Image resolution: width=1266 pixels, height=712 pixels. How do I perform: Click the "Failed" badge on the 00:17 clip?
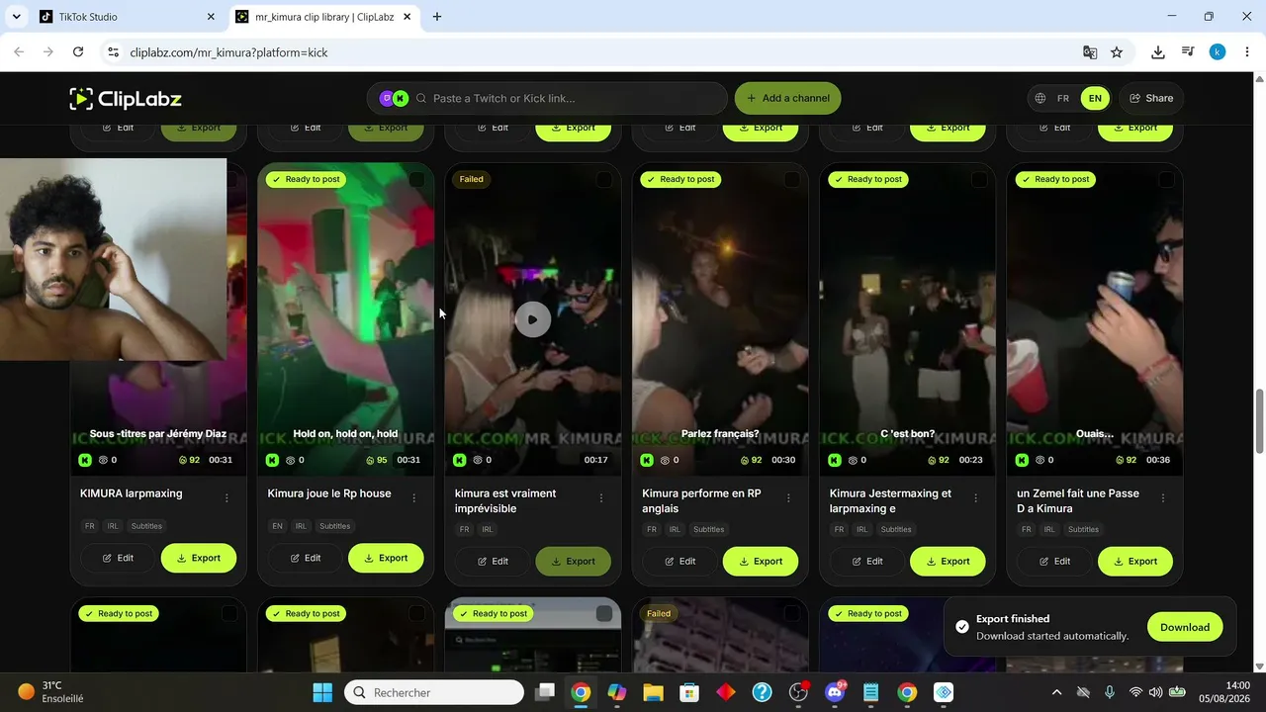[x=471, y=179]
